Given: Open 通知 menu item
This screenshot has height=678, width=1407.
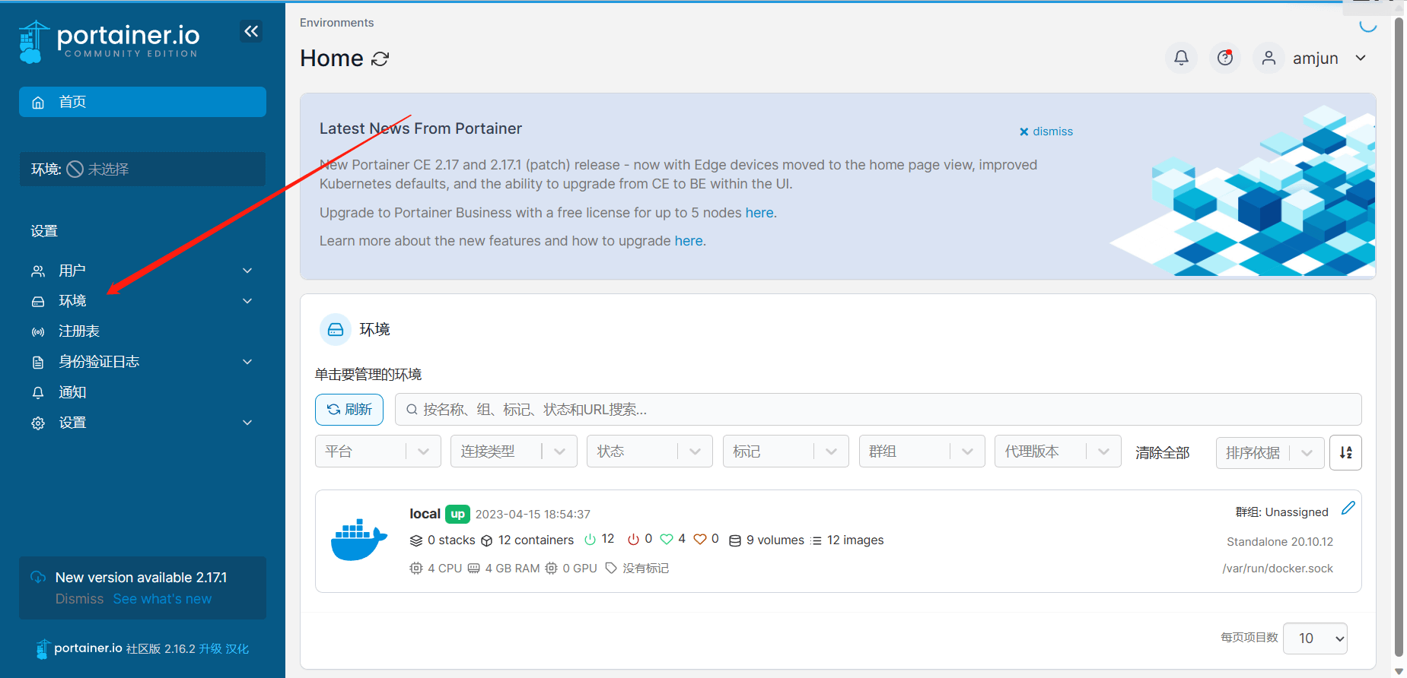Looking at the screenshot, I should point(142,392).
